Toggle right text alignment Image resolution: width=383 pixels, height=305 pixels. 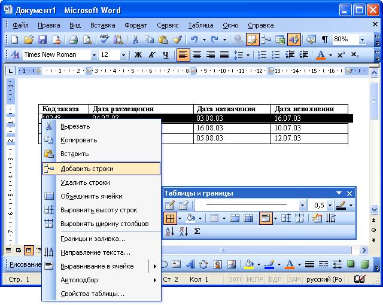click(211, 54)
